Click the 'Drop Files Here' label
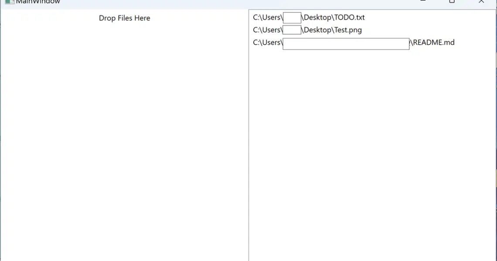497x261 pixels. pyautogui.click(x=124, y=18)
